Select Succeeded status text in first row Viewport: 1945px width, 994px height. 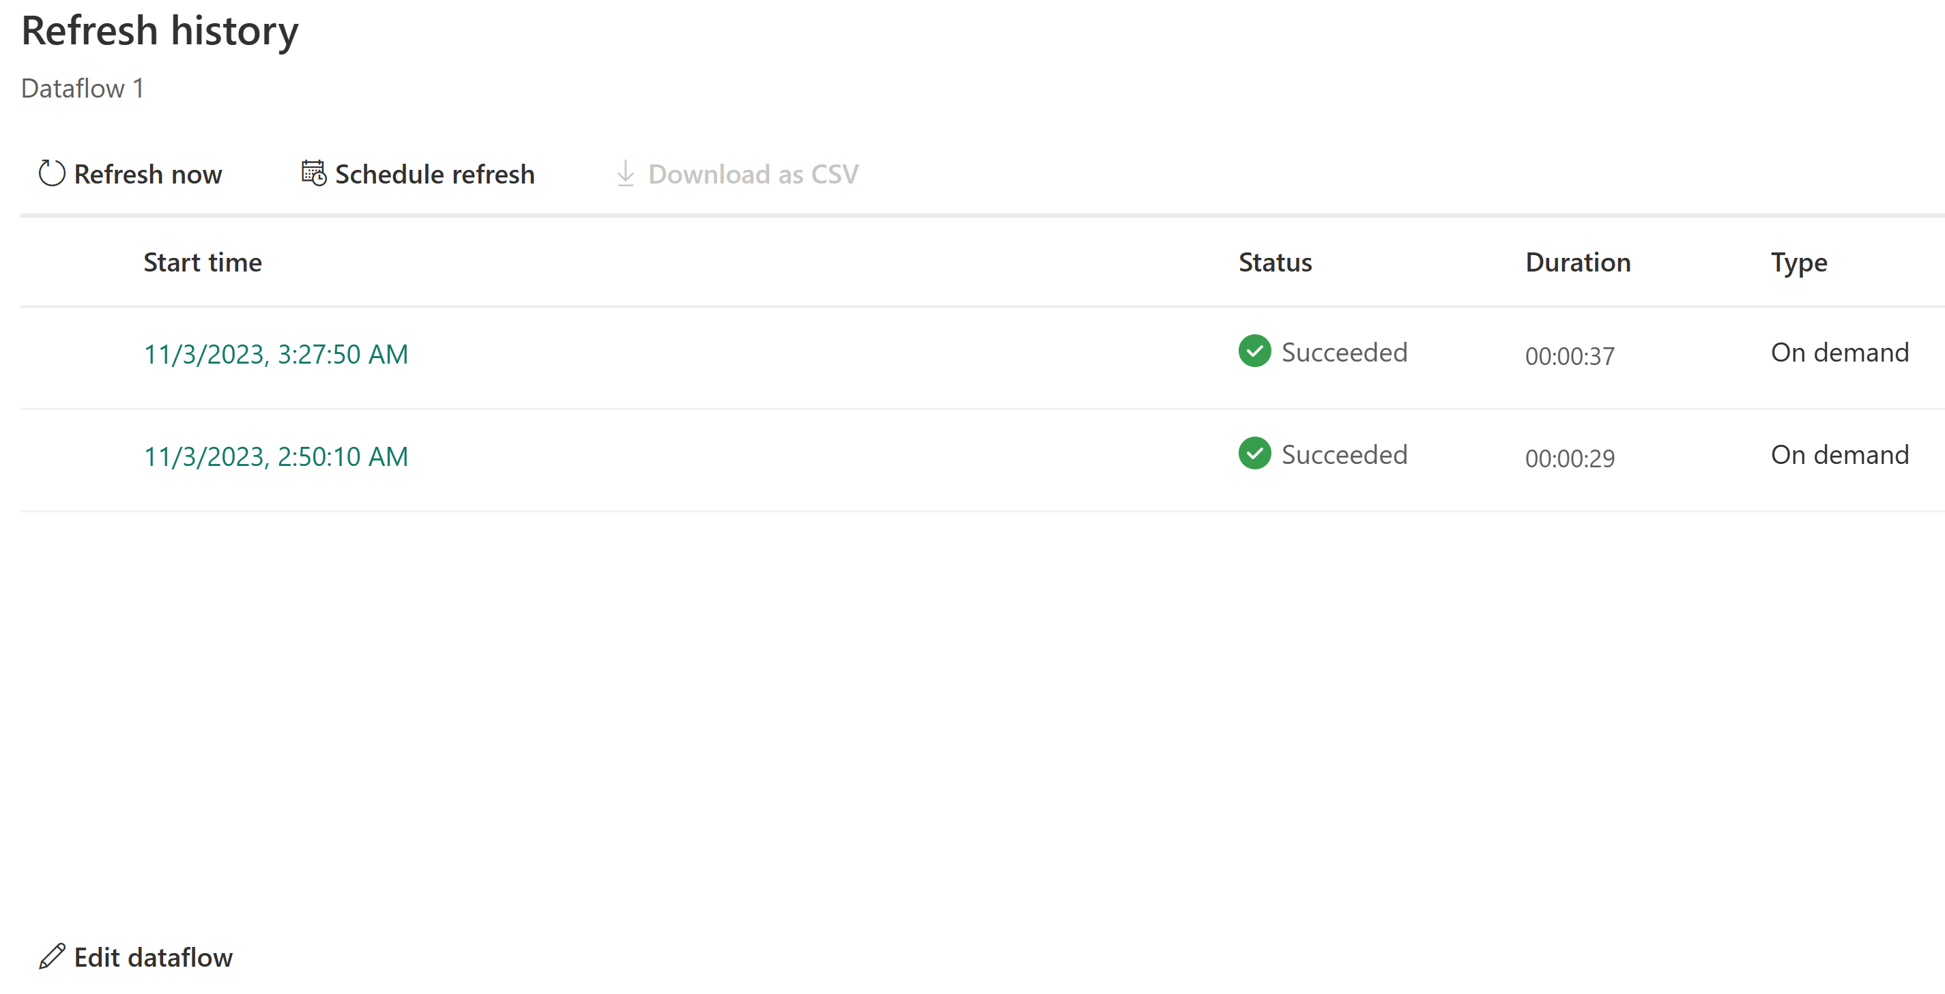[1344, 353]
